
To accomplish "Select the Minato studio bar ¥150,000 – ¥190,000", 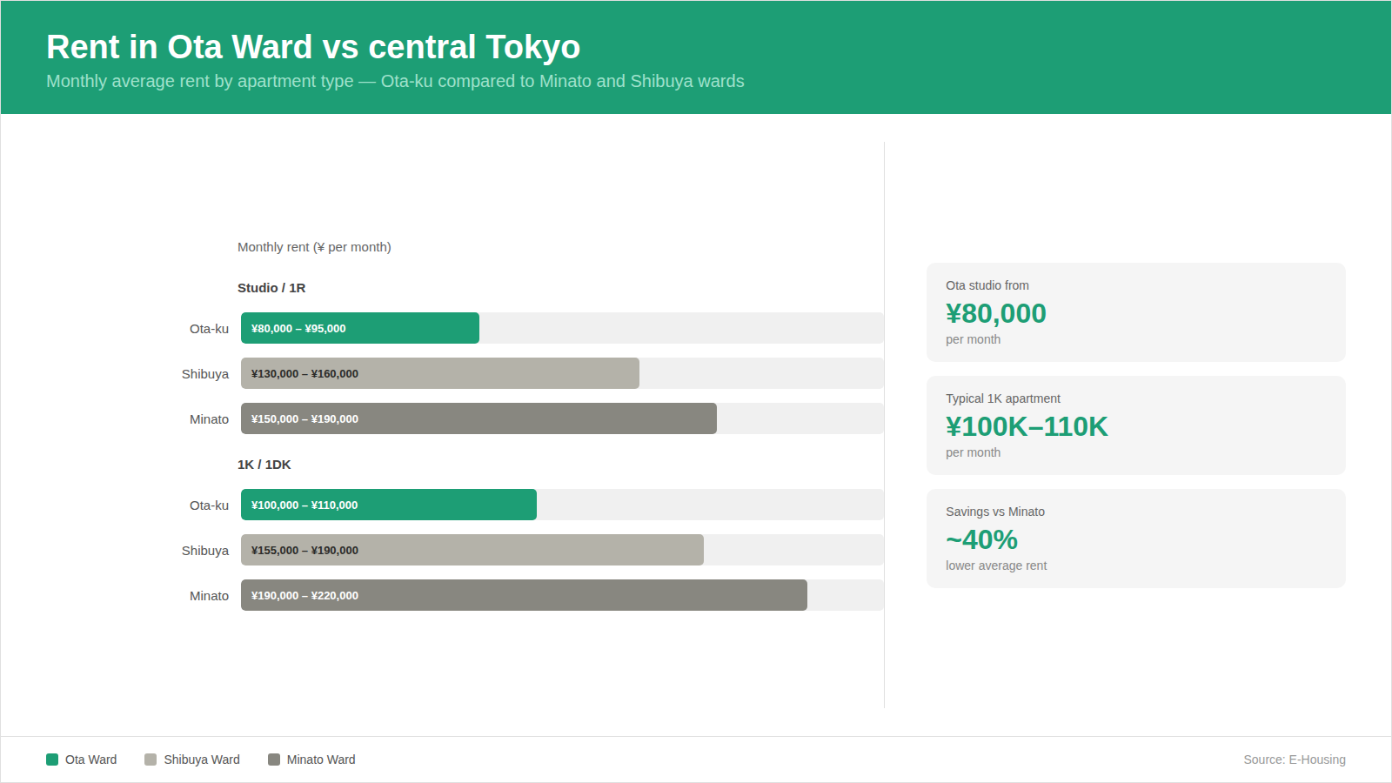I will [x=478, y=418].
